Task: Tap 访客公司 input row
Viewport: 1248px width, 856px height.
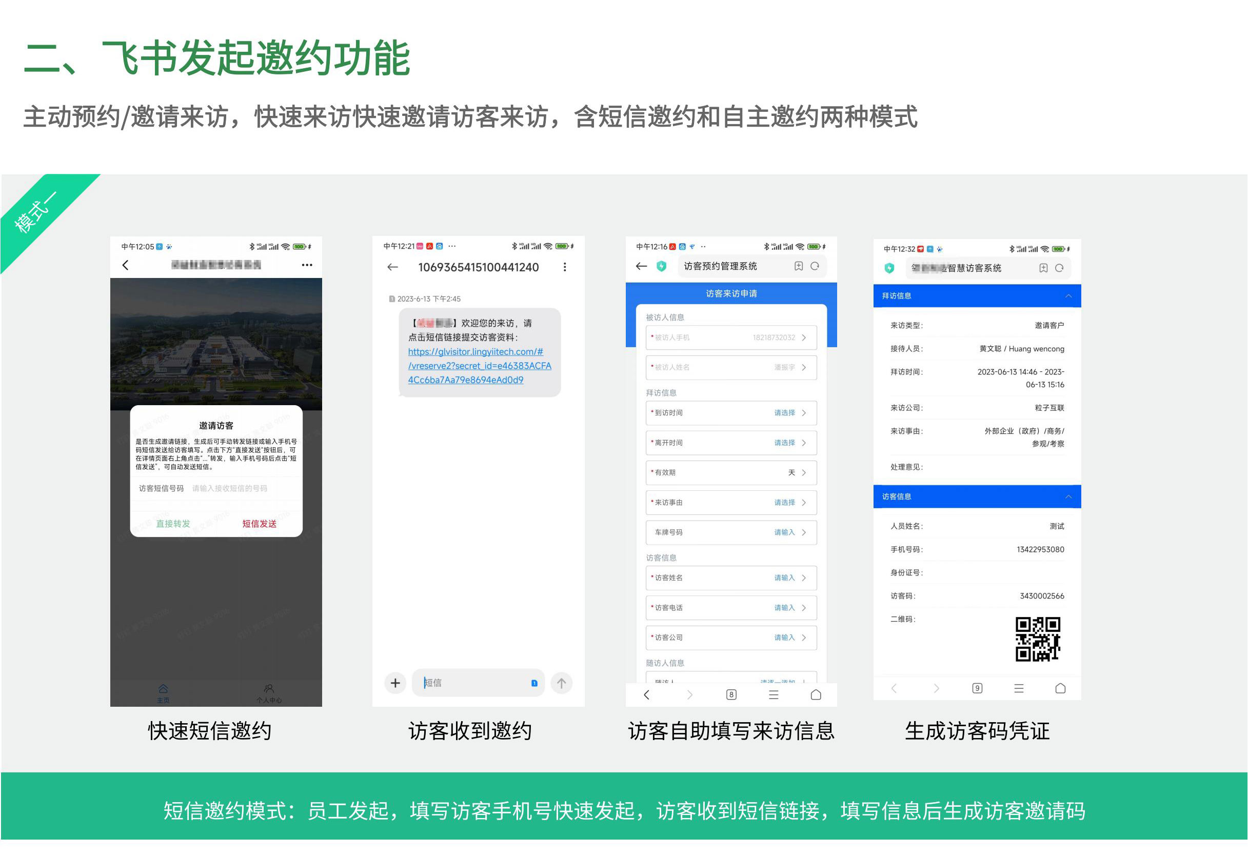Action: click(731, 638)
